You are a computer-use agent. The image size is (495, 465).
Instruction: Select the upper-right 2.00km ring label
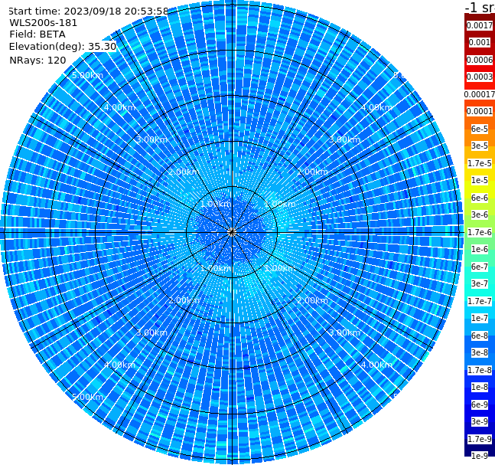point(312,172)
